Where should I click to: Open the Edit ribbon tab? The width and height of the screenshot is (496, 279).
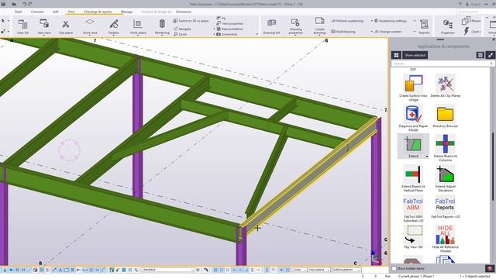(x=56, y=12)
